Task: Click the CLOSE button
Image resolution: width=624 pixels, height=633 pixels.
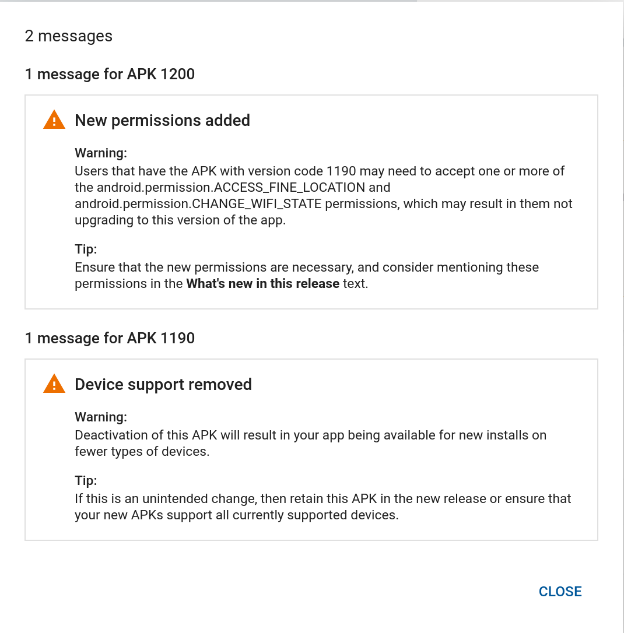Action: [x=560, y=591]
